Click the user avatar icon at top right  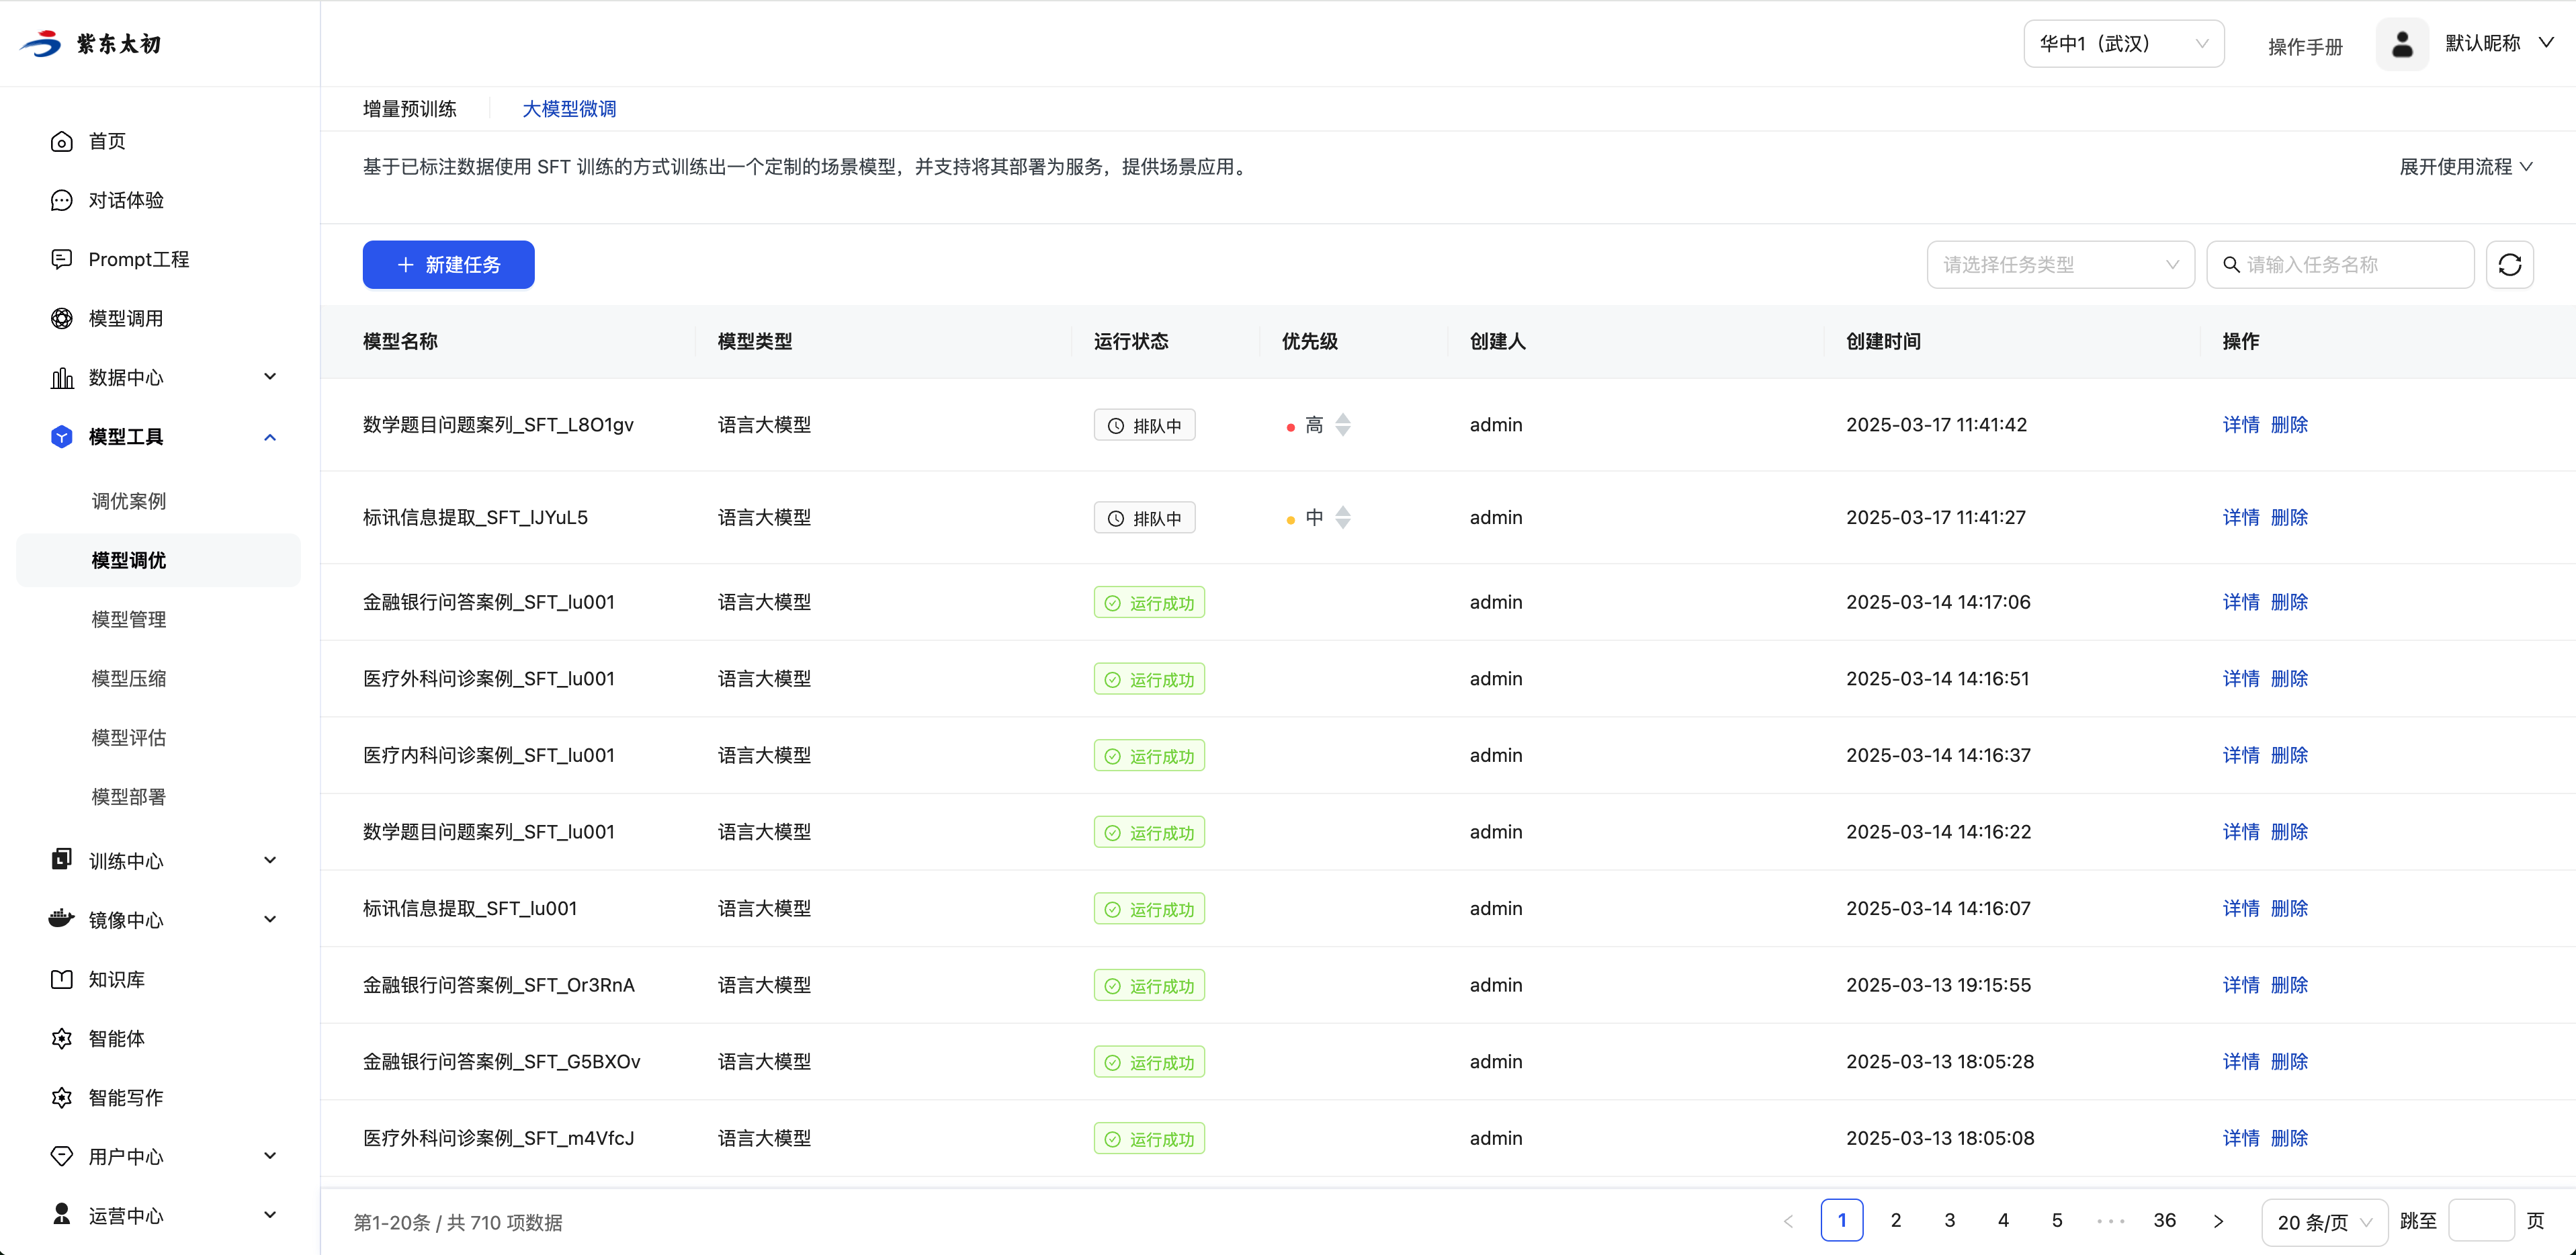[2402, 44]
